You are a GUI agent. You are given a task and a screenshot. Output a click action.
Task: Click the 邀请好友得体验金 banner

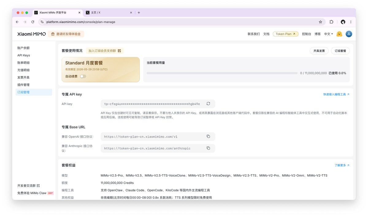[66, 34]
